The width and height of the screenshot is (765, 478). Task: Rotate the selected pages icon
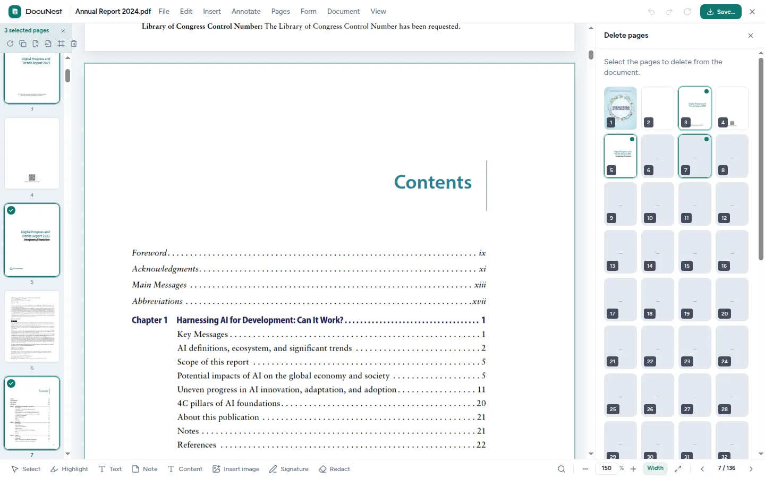(x=10, y=44)
